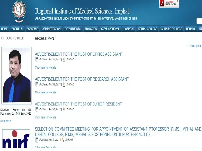Click the DIRECTOR'S DESK heading
Image resolution: width=202 pixels, height=151 pixels.
point(13,38)
